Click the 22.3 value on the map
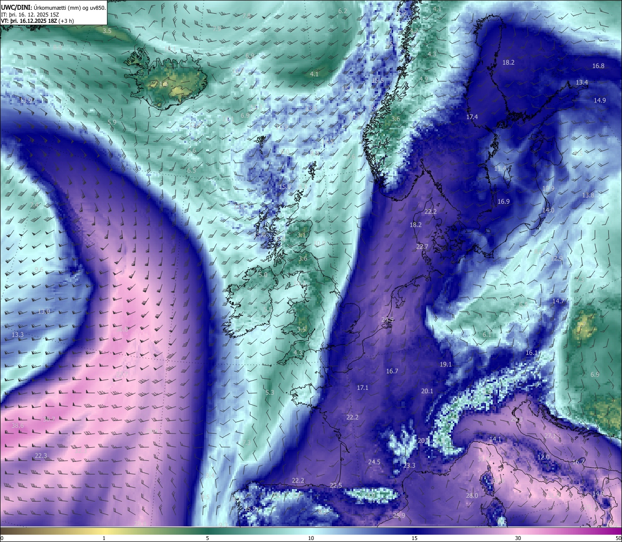This screenshot has width=622, height=542. click(x=41, y=455)
